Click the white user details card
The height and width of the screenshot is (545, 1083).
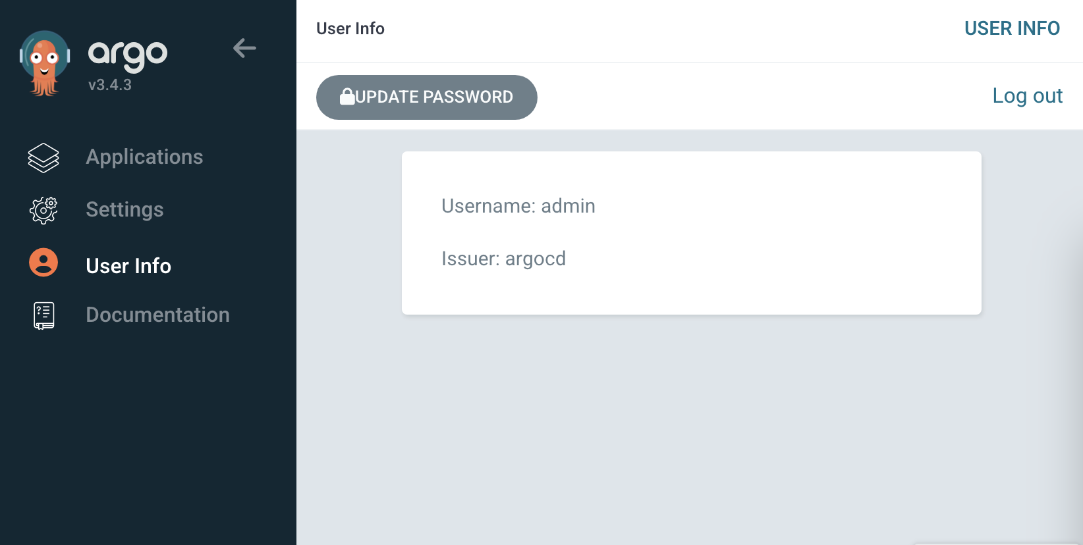pyautogui.click(x=692, y=233)
